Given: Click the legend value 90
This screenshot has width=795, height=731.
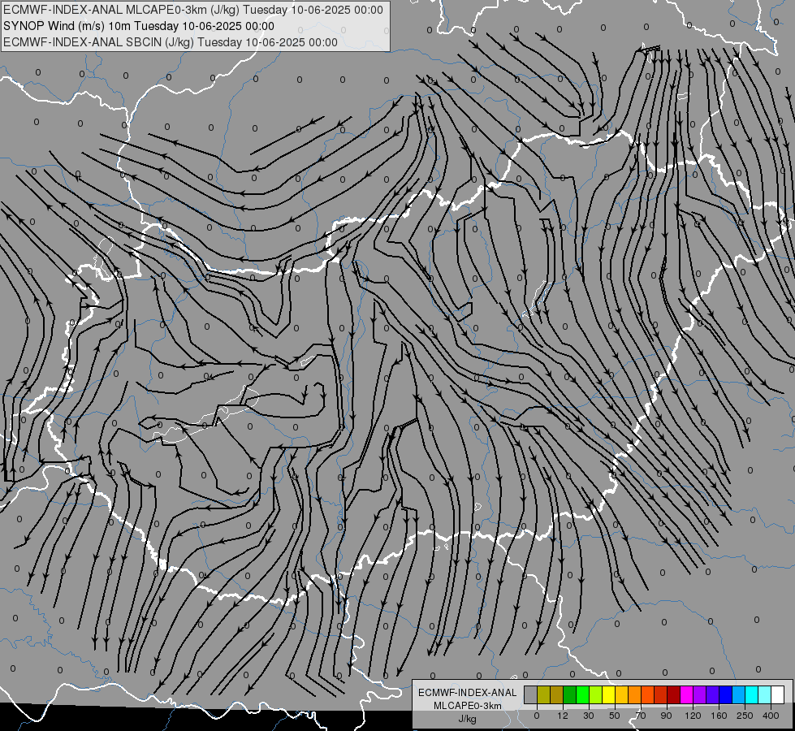Looking at the screenshot, I should [666, 716].
